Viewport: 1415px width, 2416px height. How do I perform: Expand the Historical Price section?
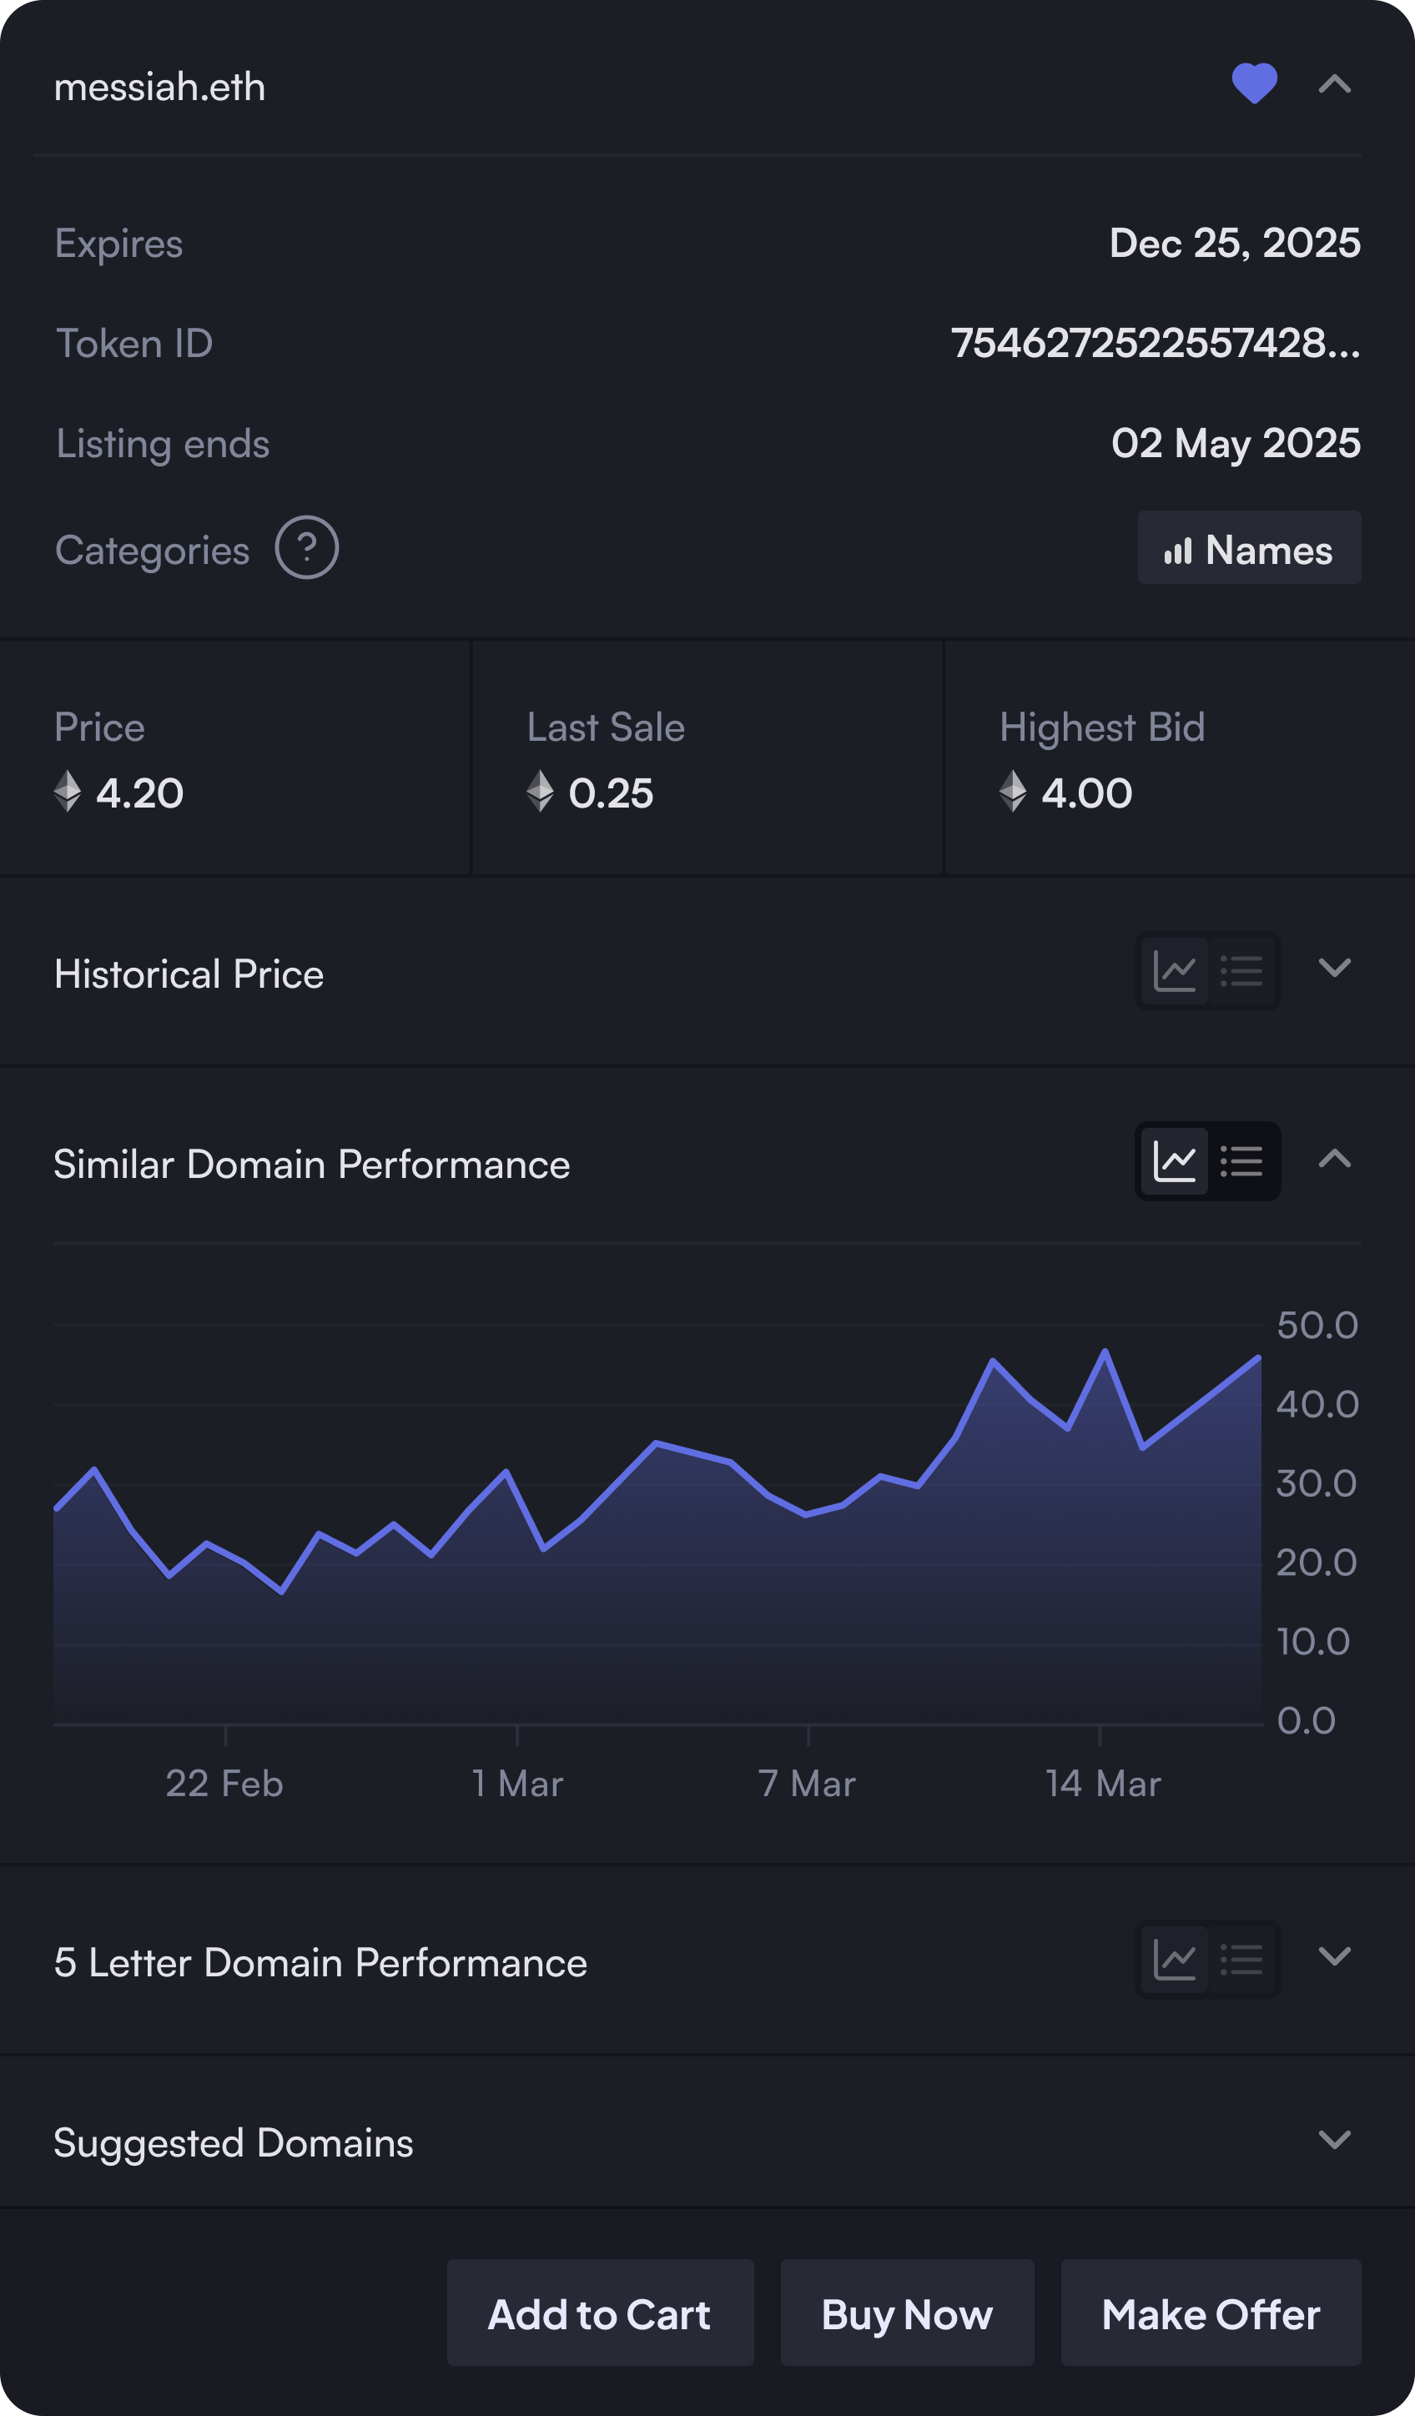click(1334, 968)
